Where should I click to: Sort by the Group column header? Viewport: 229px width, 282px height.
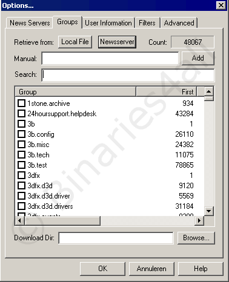pos(75,92)
